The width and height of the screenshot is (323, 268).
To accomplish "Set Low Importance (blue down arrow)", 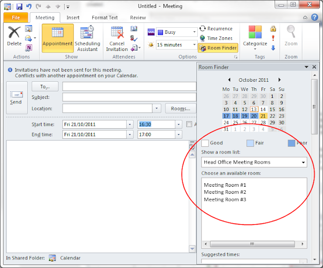I will click(273, 48).
